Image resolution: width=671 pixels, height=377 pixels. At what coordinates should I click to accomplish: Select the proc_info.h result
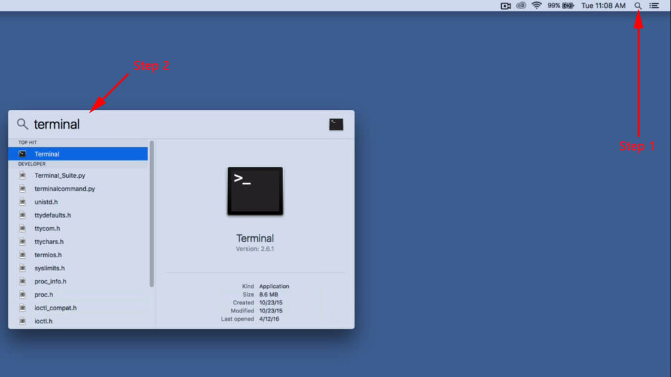click(78, 281)
